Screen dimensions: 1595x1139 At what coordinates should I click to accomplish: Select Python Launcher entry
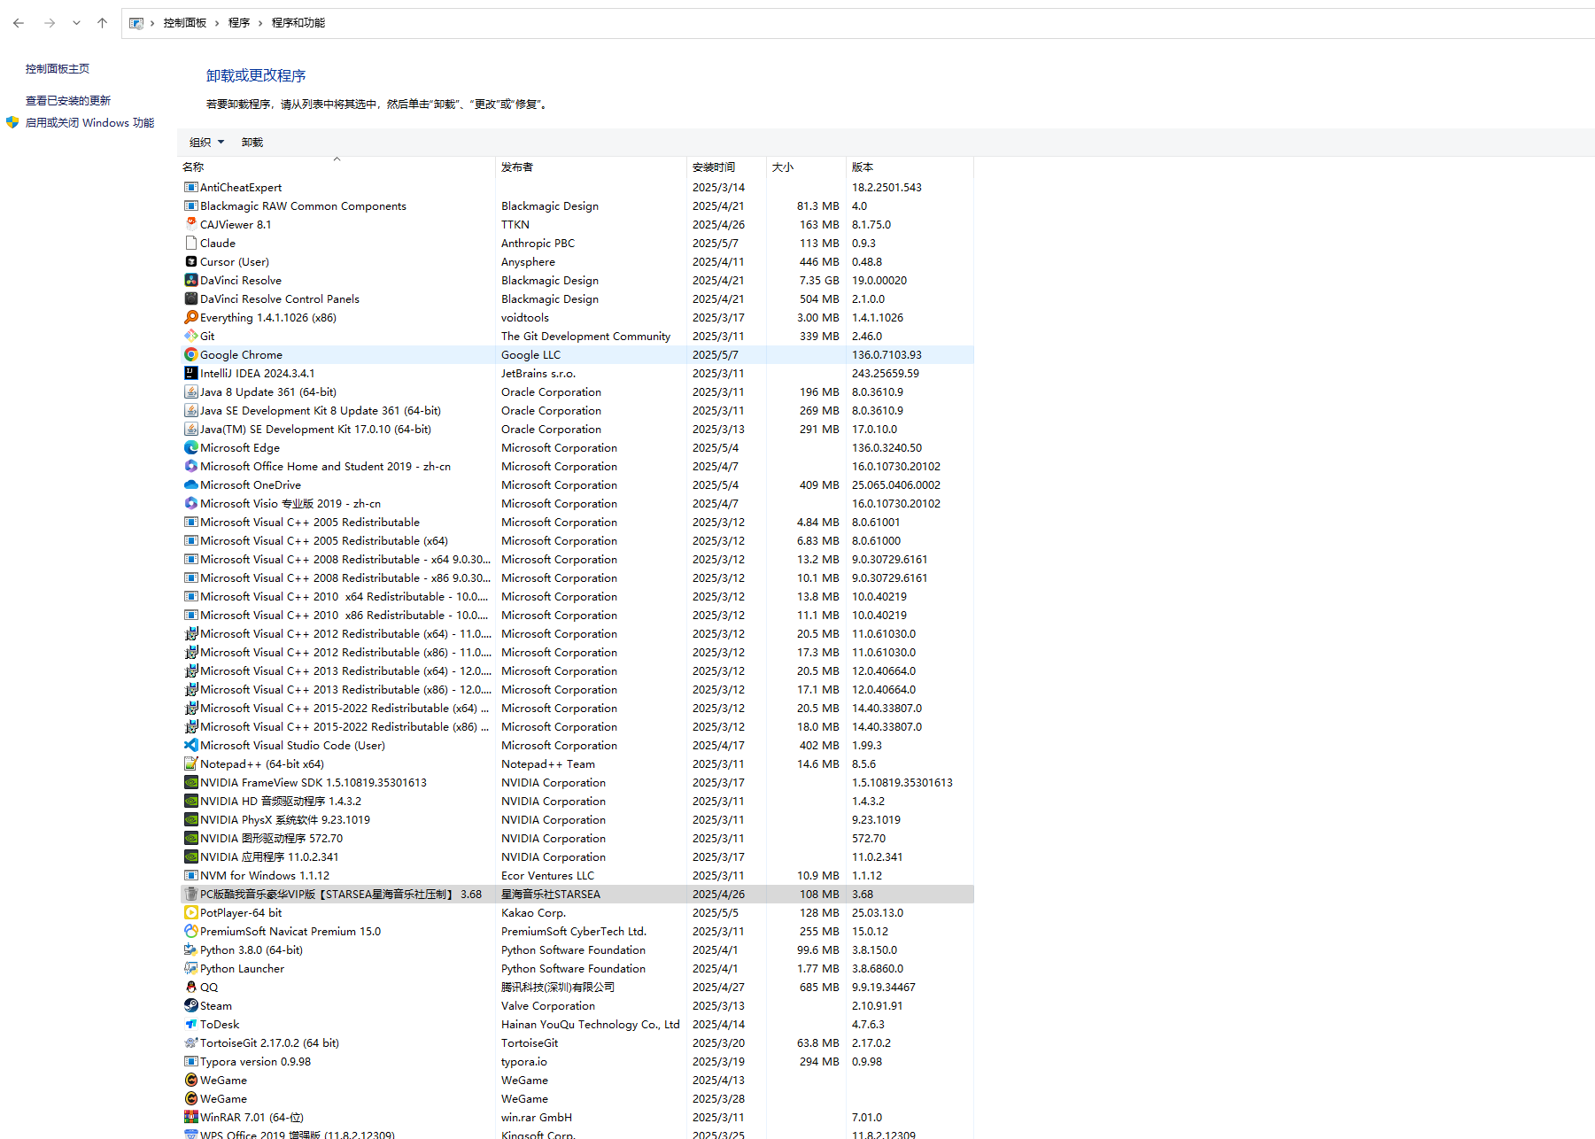click(577, 969)
